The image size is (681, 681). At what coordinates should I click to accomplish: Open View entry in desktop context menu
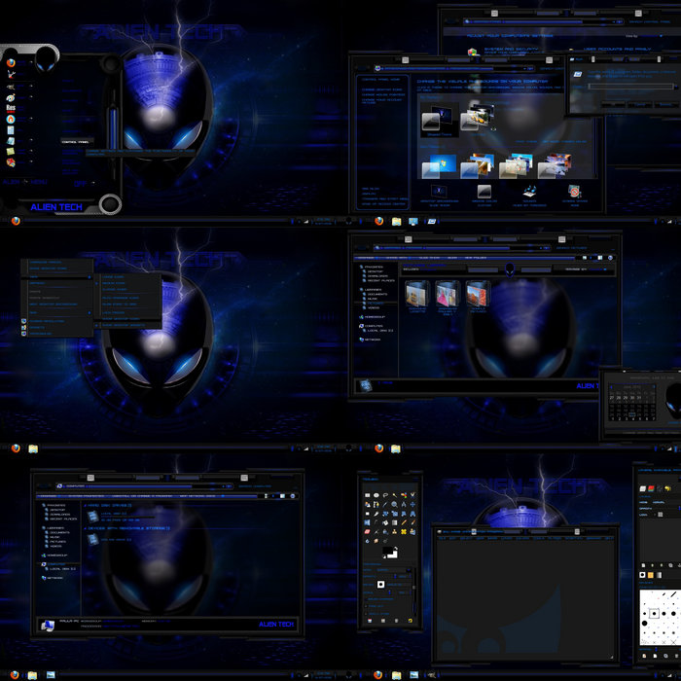click(x=57, y=276)
